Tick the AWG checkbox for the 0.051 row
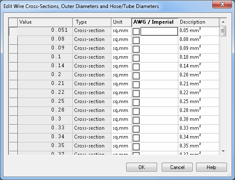The height and width of the screenshot is (180, 235). tap(136, 31)
